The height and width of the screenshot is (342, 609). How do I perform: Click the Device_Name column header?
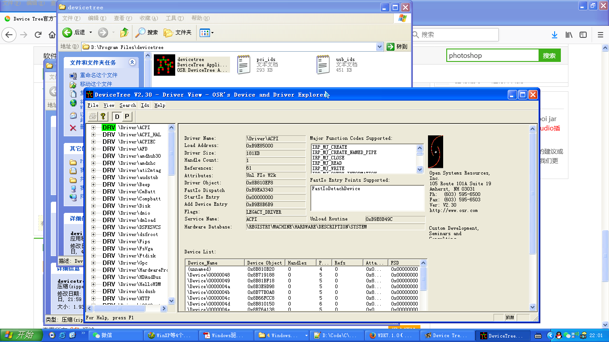(215, 263)
